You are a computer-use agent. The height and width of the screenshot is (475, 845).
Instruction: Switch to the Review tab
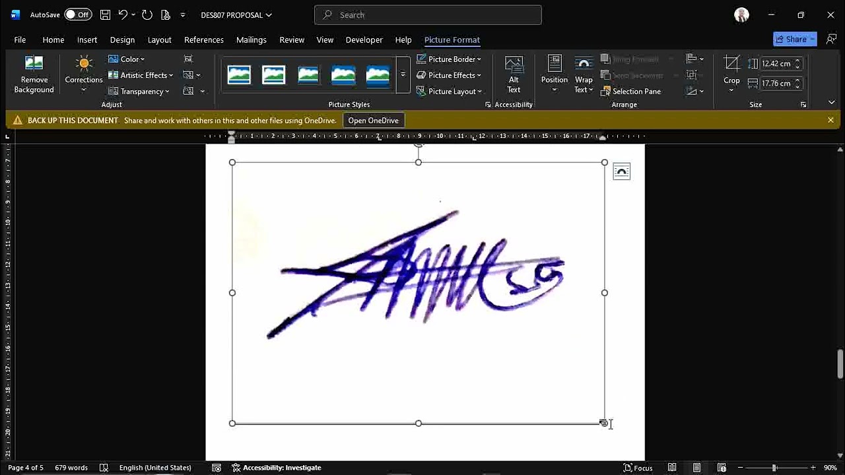click(292, 40)
